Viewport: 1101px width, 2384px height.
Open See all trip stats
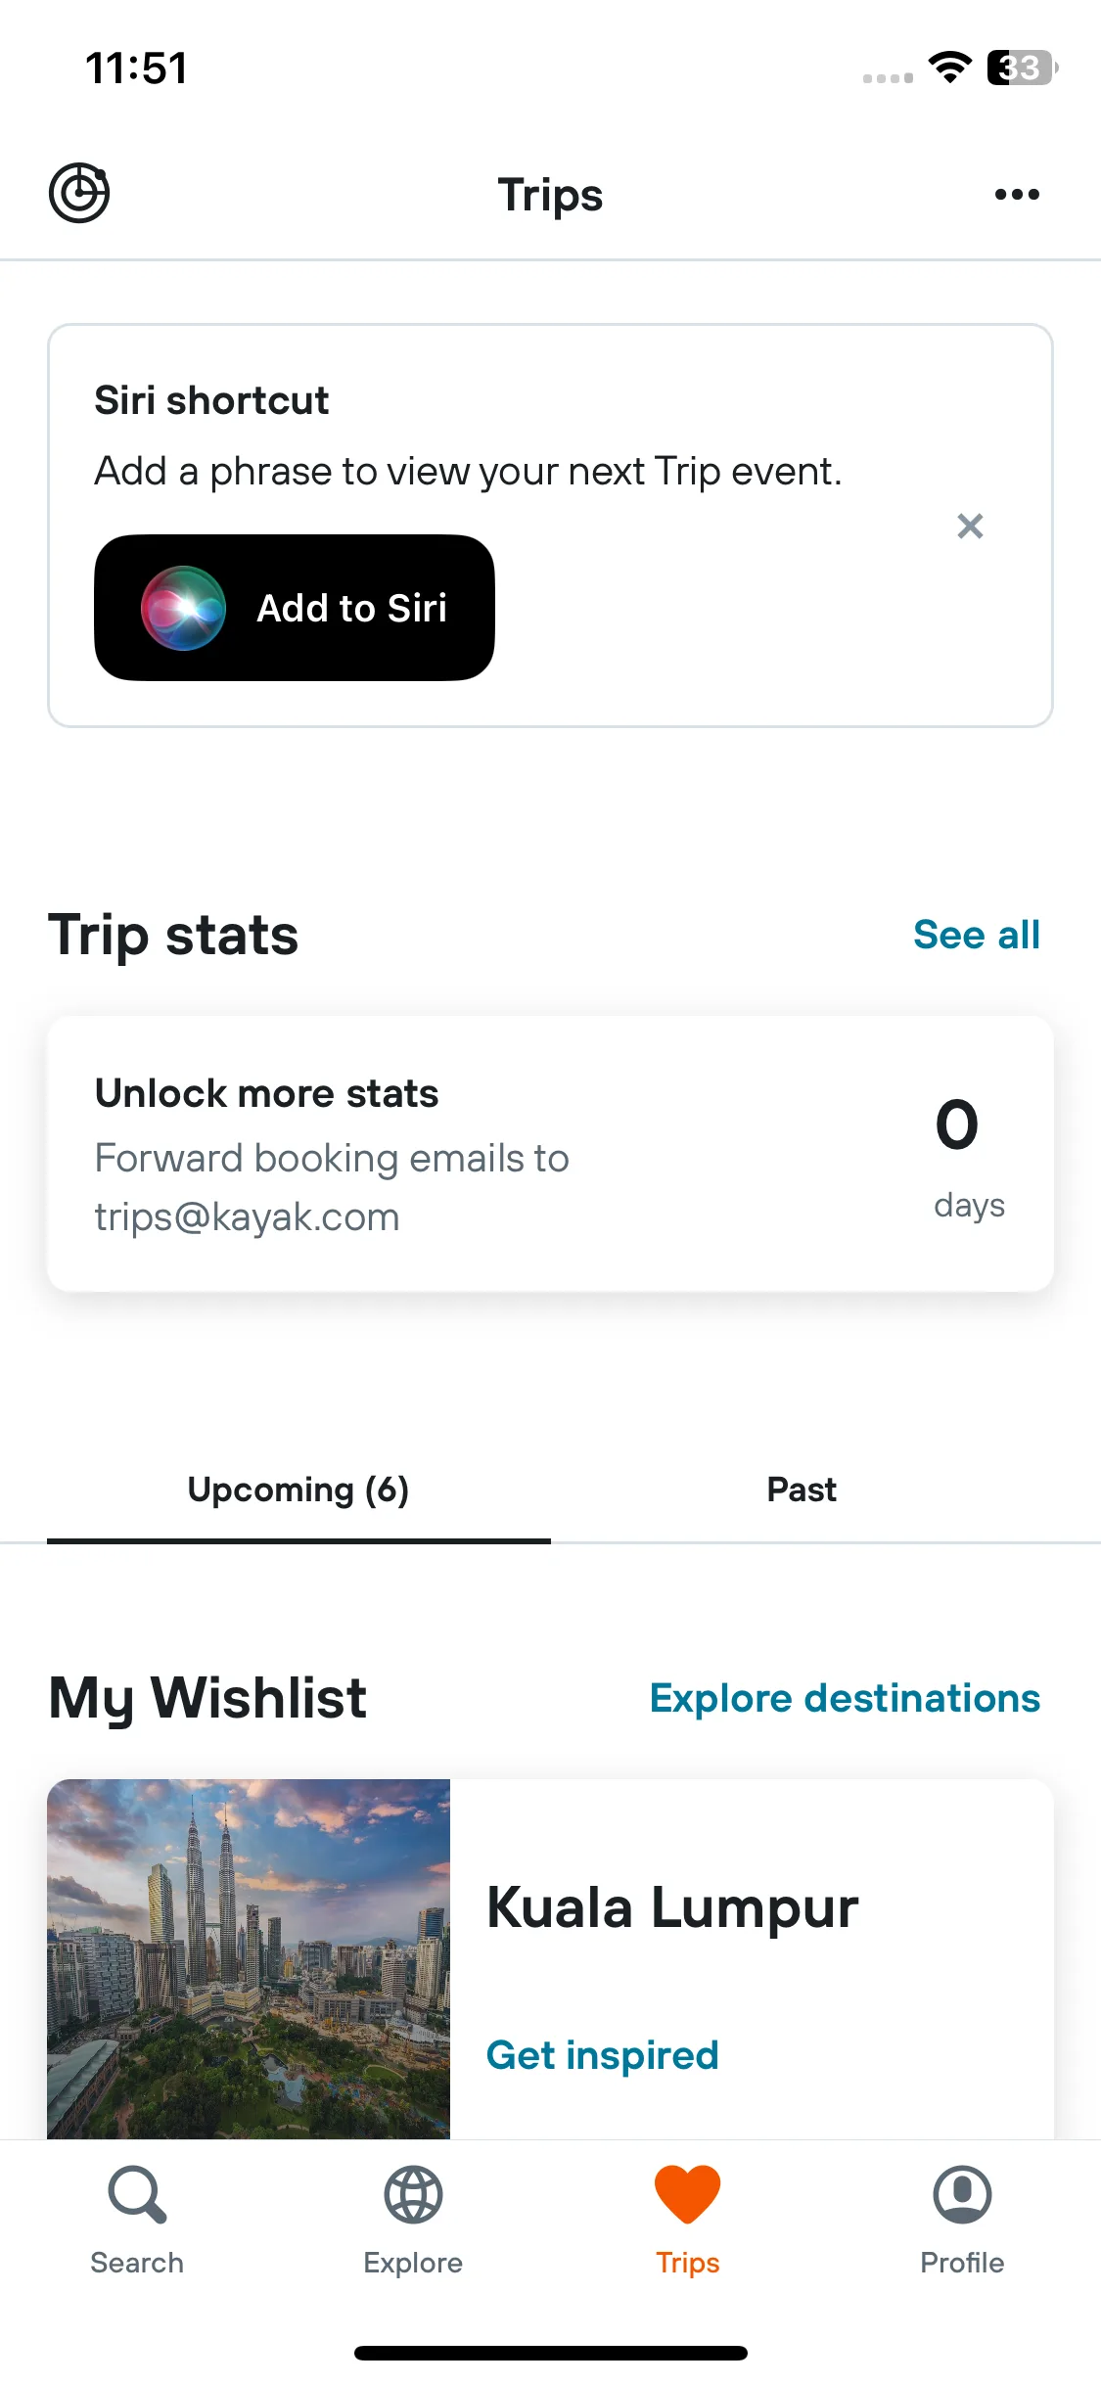(976, 935)
